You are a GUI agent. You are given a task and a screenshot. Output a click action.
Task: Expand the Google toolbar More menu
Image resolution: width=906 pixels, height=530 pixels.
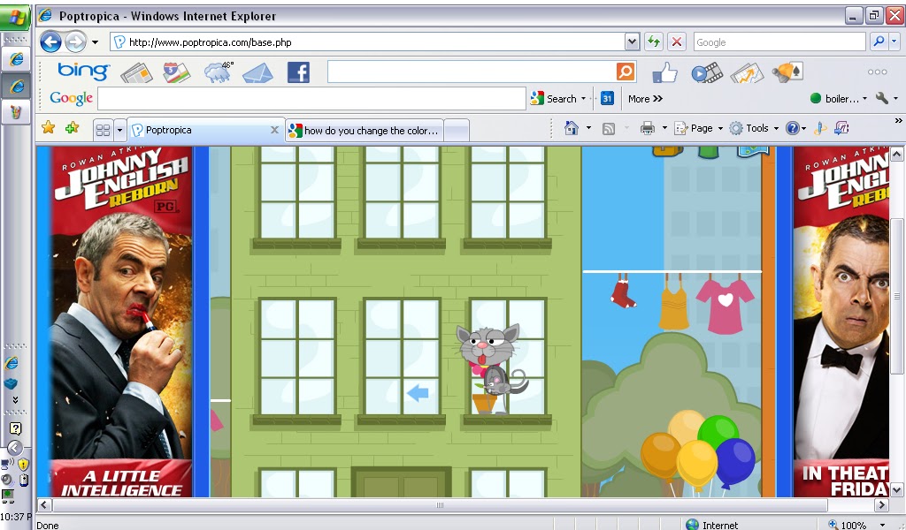(x=645, y=99)
